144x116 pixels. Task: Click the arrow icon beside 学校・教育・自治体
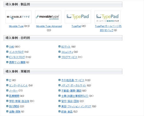(x=7, y=101)
